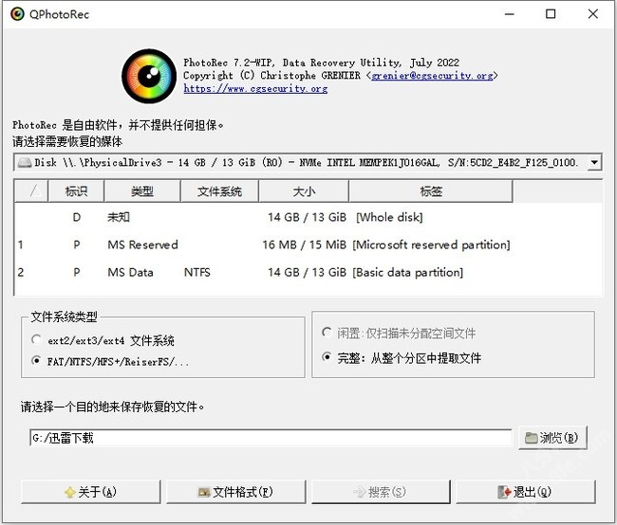617x525 pixels.
Task: Open the 关于(A) about dialog
Action: [x=91, y=492]
